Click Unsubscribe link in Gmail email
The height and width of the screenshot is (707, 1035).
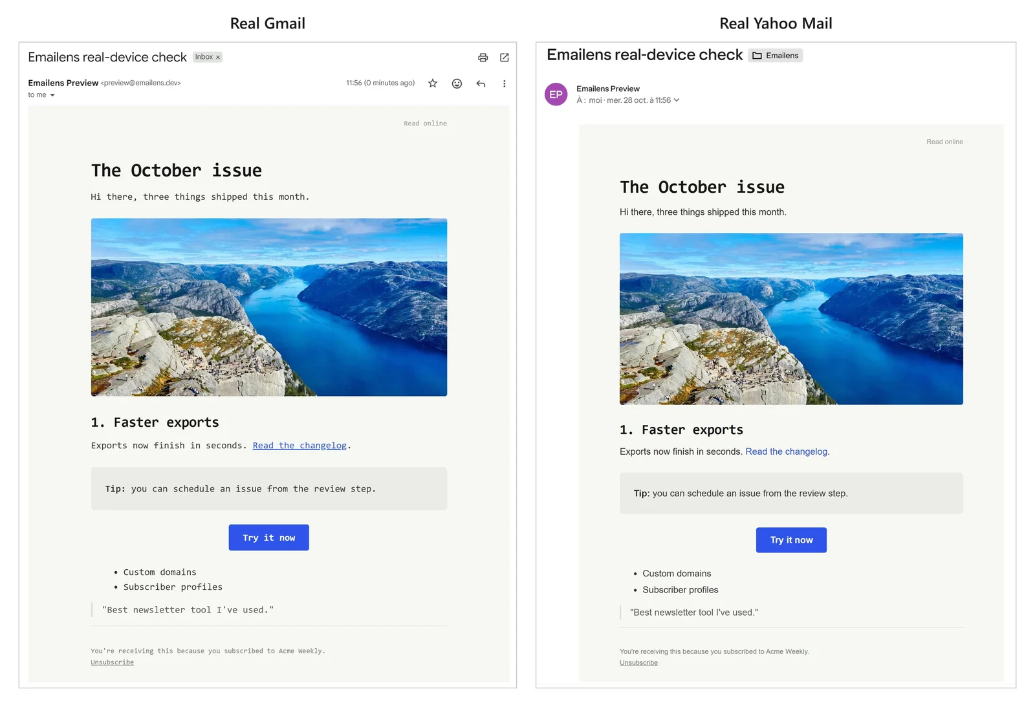(112, 662)
